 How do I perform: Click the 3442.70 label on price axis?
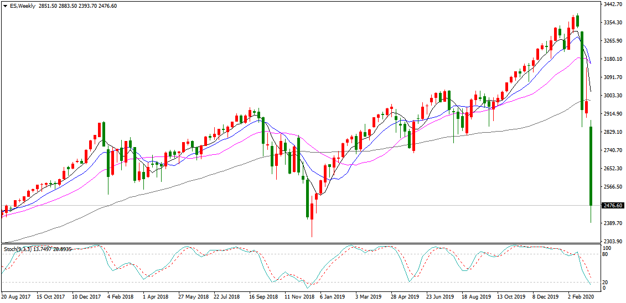tap(613, 4)
